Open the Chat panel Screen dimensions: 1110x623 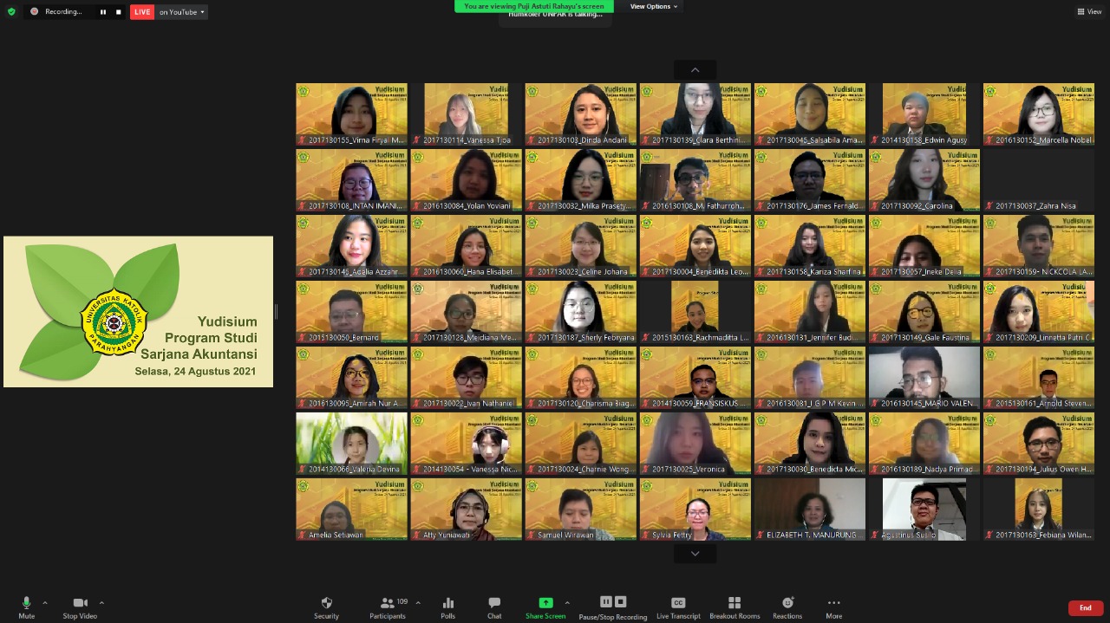coord(494,607)
